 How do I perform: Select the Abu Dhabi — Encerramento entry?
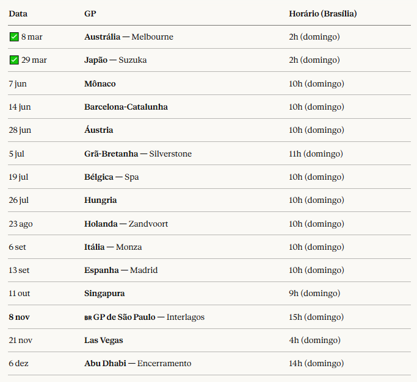coord(137,364)
